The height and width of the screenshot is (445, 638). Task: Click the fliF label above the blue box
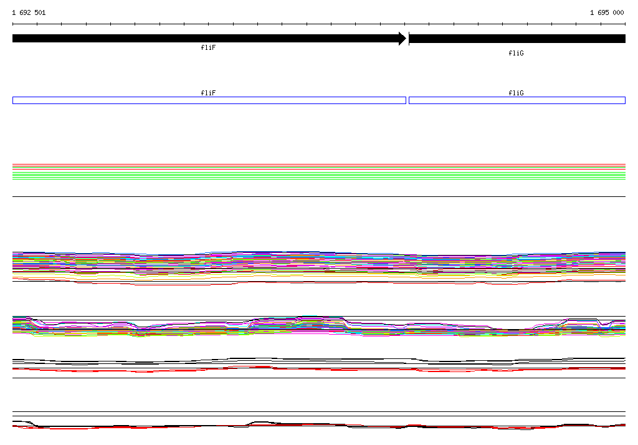(208, 93)
